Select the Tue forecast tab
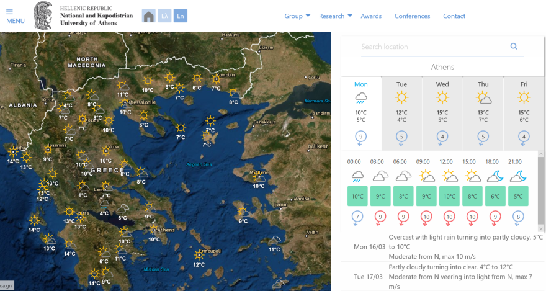Screen dimensions: 546x291 pyautogui.click(x=401, y=112)
